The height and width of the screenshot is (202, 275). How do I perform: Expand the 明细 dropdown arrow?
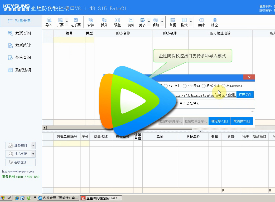coord(162,22)
